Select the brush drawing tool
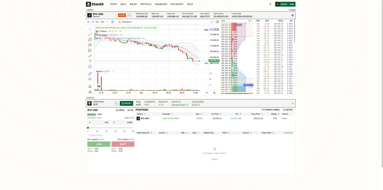The height and width of the screenshot is (190, 383). 90,56
